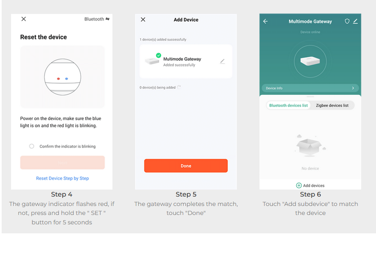Close the Reset the device screen
376x255 pixels.
click(x=23, y=19)
